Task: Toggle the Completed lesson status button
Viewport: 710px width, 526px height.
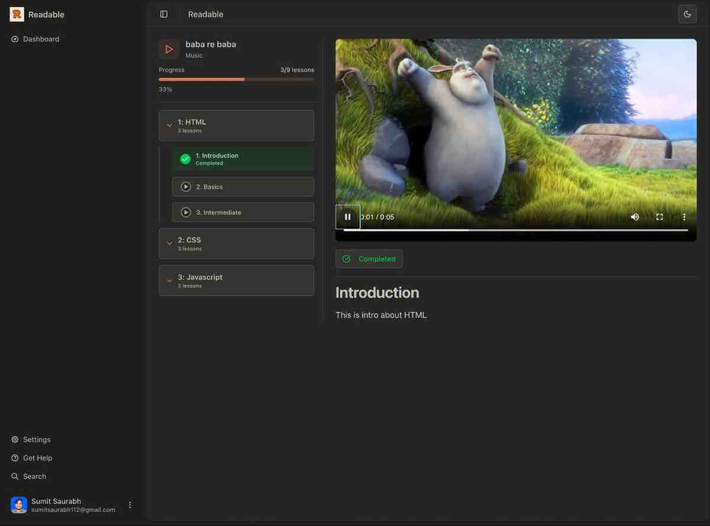Action: 369,259
